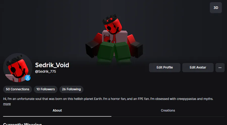Image resolution: width=227 pixels, height=125 pixels.
Task: Click the avatar's green legs
Action: [114, 51]
